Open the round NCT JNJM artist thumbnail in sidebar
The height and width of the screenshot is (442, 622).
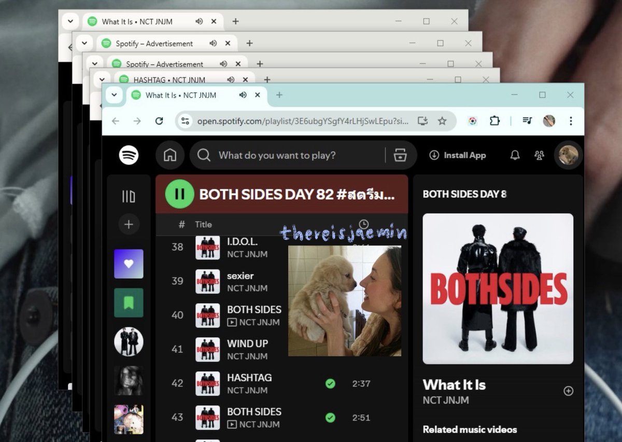[129, 341]
